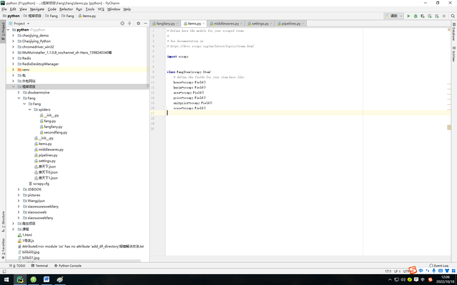The image size is (457, 285).
Task: Open Project panel settings gear
Action: [138, 23]
